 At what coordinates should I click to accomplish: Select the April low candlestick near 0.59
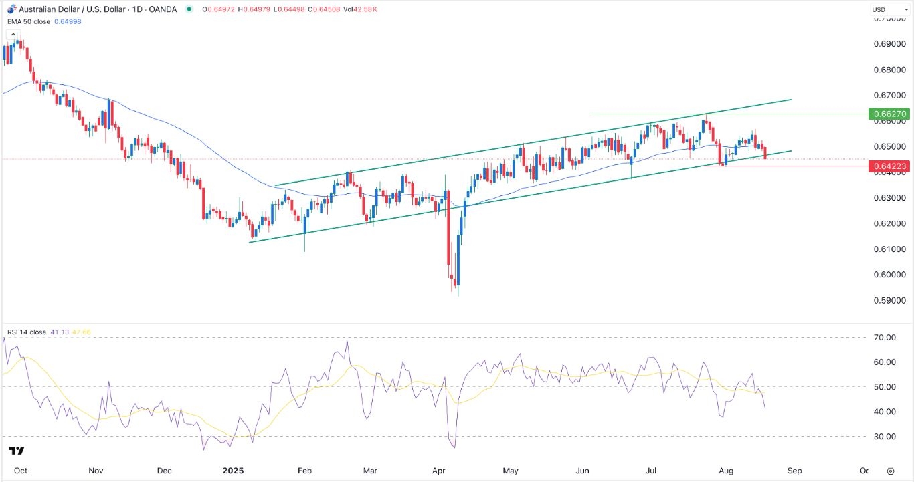coord(458,286)
